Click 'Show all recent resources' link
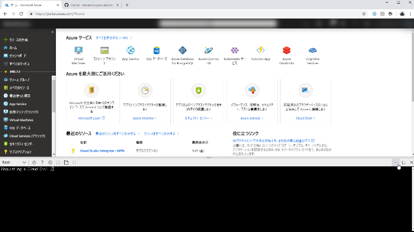This screenshot has width=414, height=232. coord(117,134)
